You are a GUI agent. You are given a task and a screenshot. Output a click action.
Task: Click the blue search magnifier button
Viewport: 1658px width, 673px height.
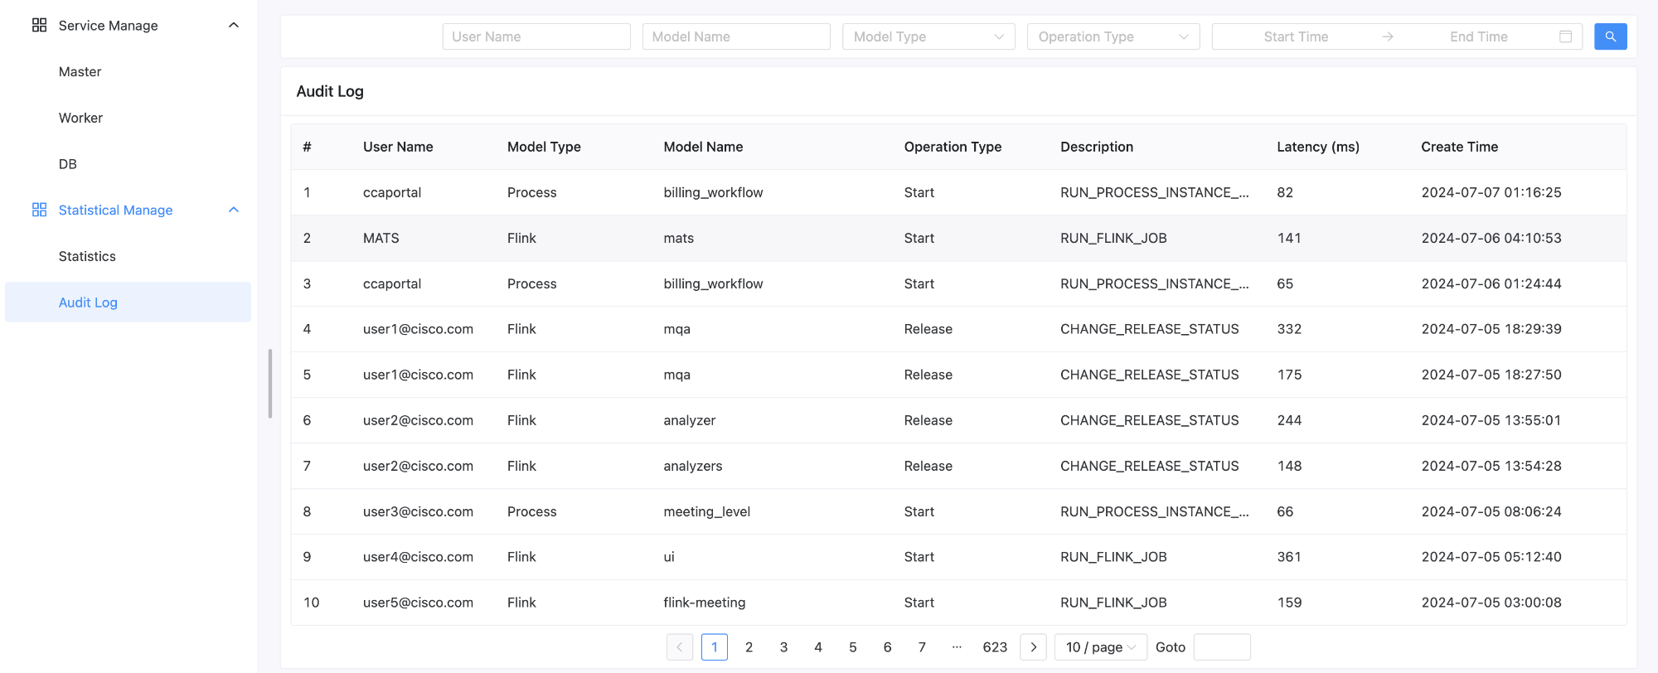pos(1610,36)
